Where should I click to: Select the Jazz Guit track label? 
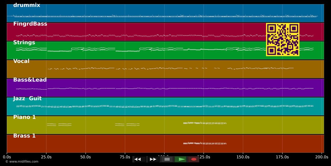27,99
